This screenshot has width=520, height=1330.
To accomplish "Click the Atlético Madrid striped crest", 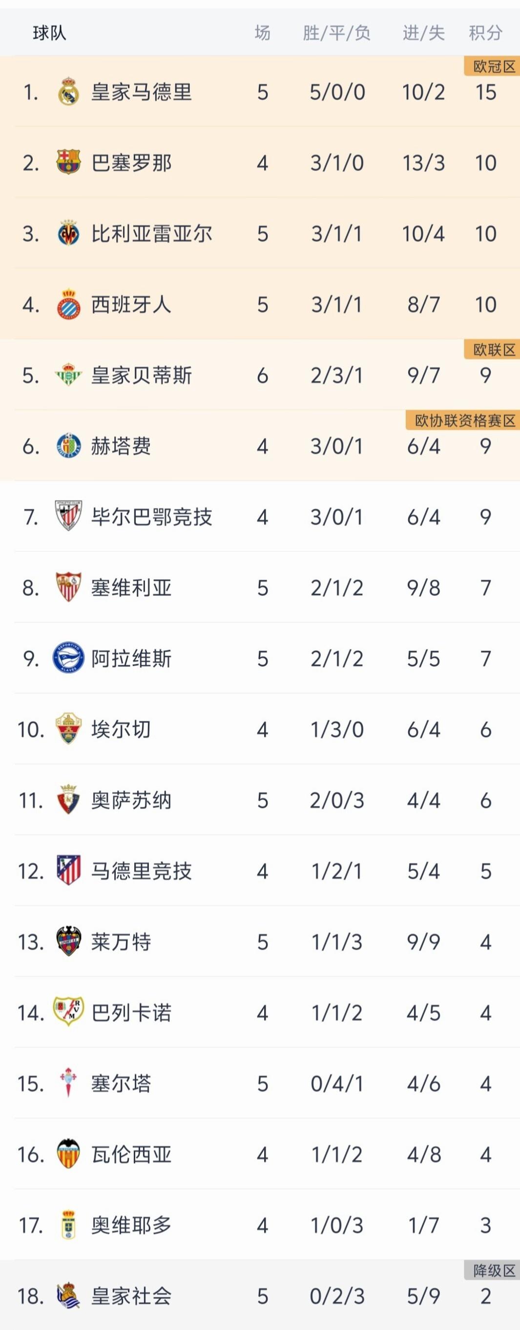I will (x=68, y=871).
